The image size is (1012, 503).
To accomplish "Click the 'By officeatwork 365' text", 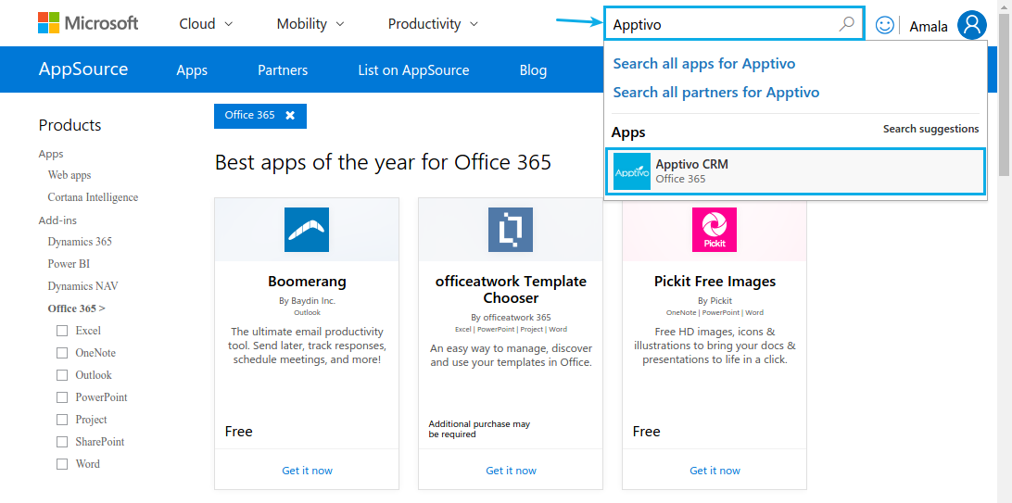I will [512, 318].
